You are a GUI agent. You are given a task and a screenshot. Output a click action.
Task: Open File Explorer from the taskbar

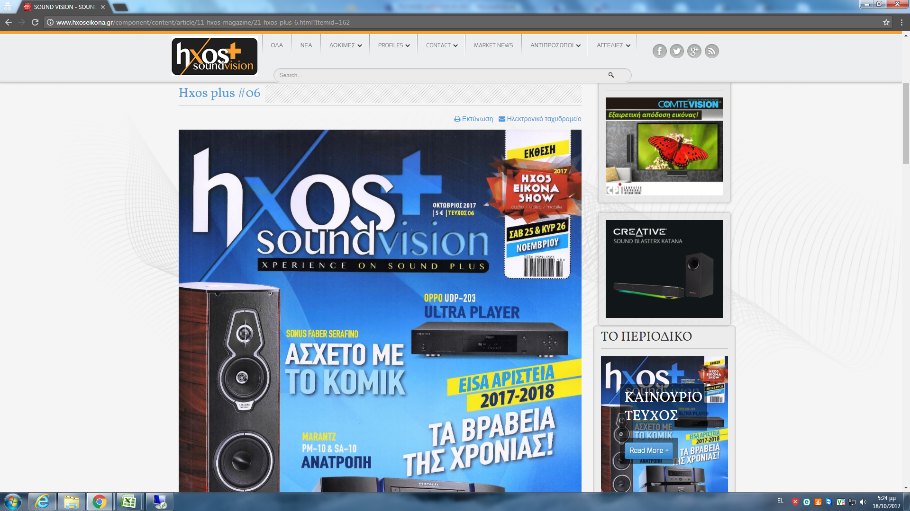pos(71,502)
